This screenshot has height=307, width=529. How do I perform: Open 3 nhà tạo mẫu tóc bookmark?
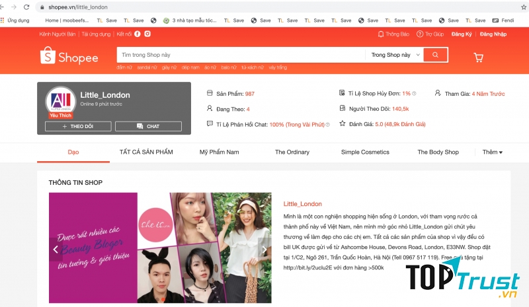(190, 20)
